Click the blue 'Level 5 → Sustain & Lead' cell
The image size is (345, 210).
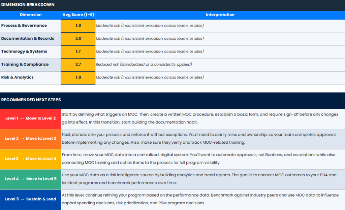click(x=31, y=200)
